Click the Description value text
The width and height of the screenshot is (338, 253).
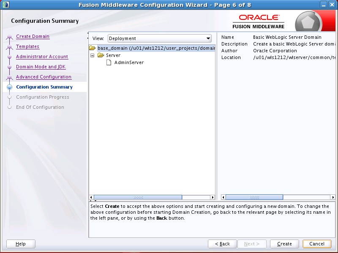tap(294, 44)
